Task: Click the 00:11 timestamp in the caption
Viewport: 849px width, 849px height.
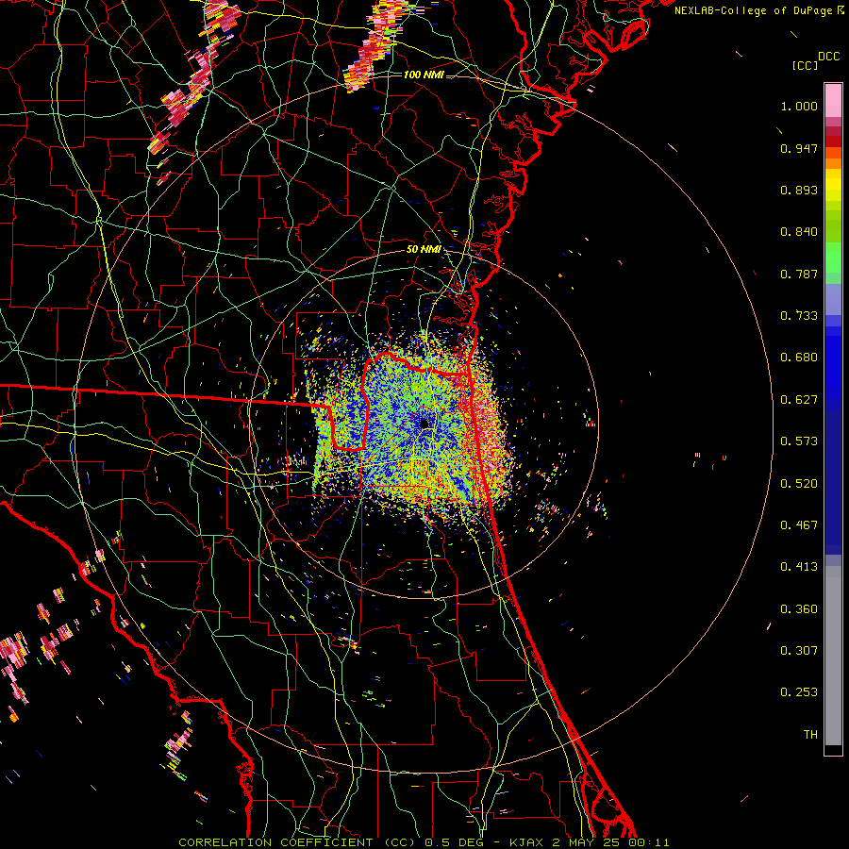Action: coord(649,842)
